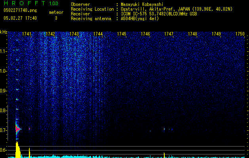Select the filename 0502271740.png

coord(20,10)
